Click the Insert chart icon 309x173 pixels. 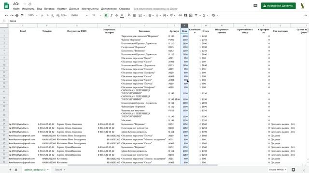point(191,15)
